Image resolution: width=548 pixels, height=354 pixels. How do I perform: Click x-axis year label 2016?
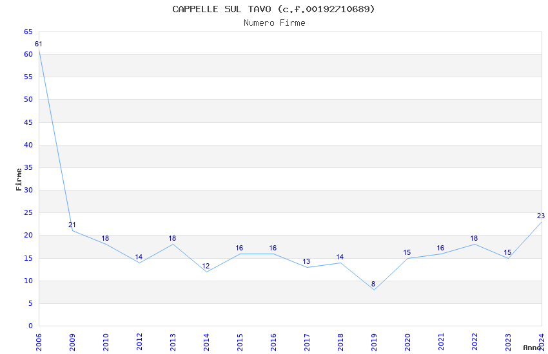tap(273, 342)
